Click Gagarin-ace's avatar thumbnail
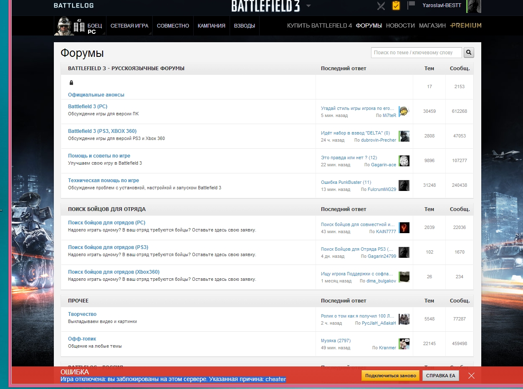 tap(404, 160)
